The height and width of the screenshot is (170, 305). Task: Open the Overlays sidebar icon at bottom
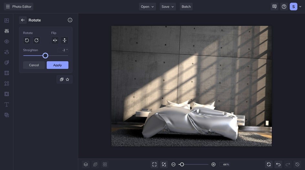click(x=6, y=115)
